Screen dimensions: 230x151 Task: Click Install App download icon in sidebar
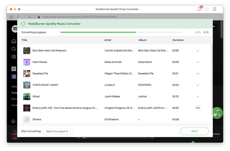pos(13,121)
